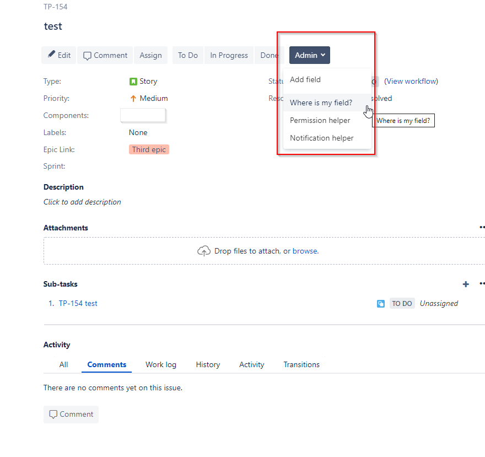
Task: Click Unassigned assignee of the sub-task
Action: click(x=439, y=303)
